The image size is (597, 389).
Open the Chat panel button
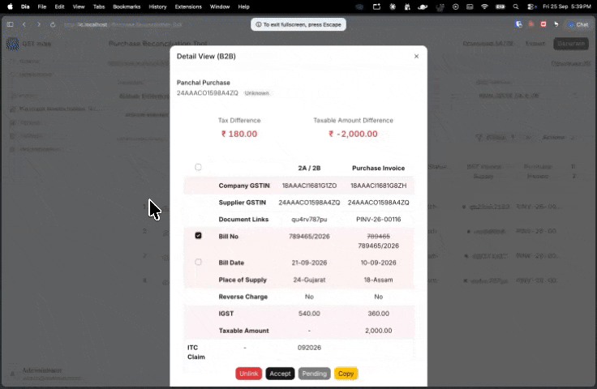click(578, 24)
